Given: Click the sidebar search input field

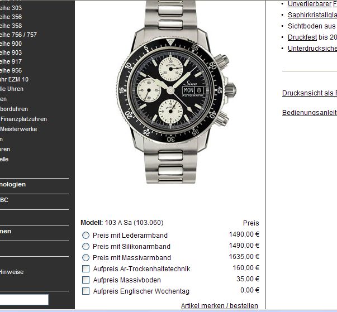Looking at the screenshot, I should 24,300.
